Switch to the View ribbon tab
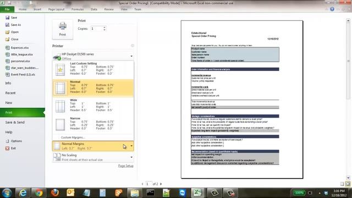This screenshot has height=198, width=352. 124,9
